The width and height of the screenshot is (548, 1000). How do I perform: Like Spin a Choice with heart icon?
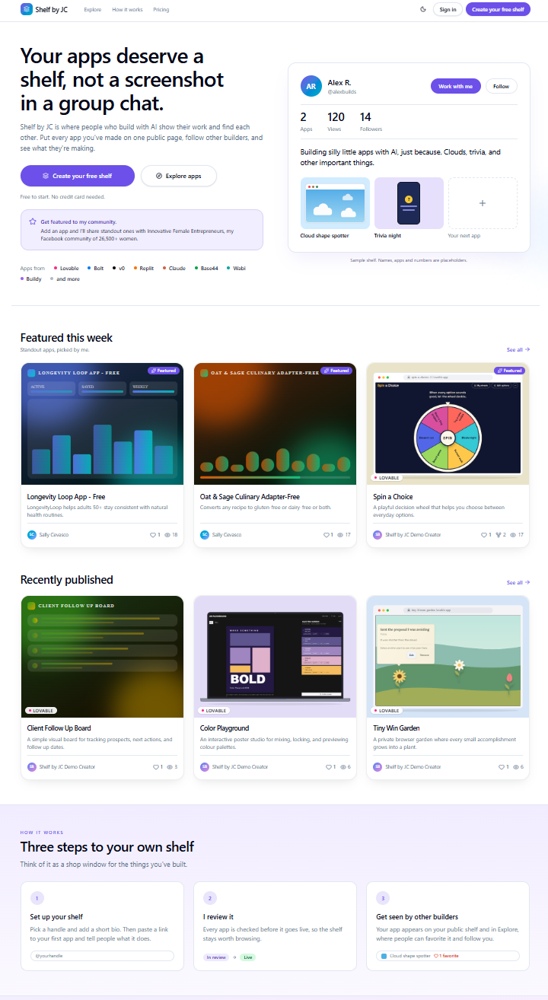483,535
